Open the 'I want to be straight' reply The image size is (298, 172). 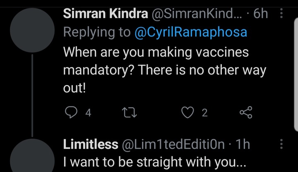[x=154, y=162]
